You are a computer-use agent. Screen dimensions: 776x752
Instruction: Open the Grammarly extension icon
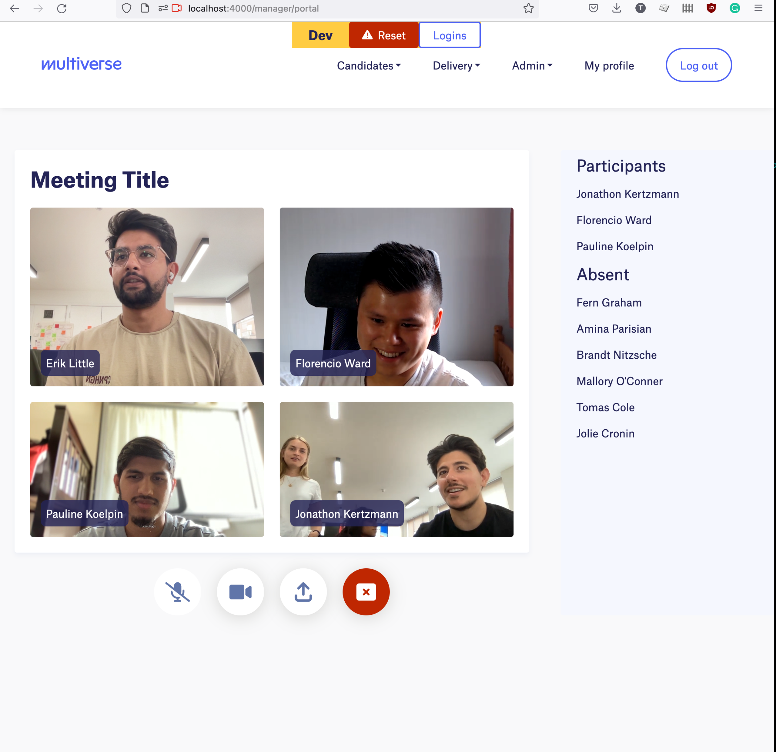point(734,8)
